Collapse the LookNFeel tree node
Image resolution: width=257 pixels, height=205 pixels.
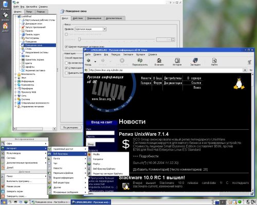pos(16,16)
